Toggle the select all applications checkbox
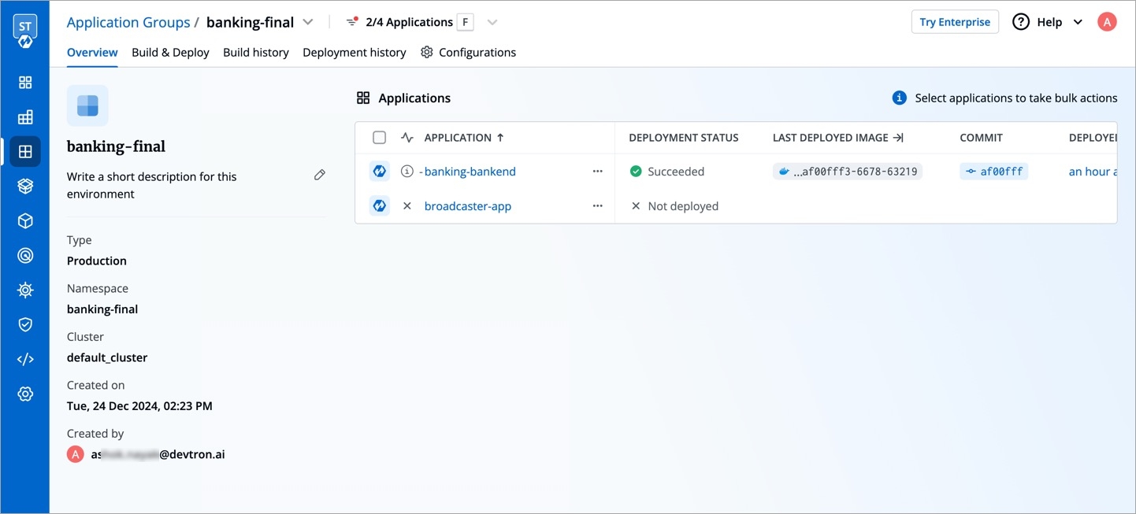The image size is (1136, 514). point(379,138)
